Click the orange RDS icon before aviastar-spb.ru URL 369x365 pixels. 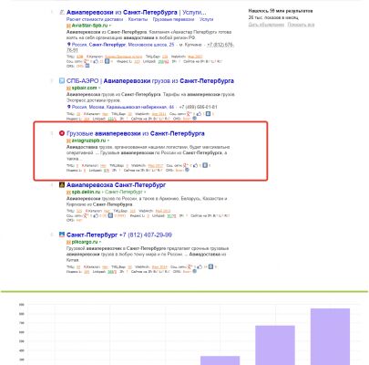tap(68, 26)
